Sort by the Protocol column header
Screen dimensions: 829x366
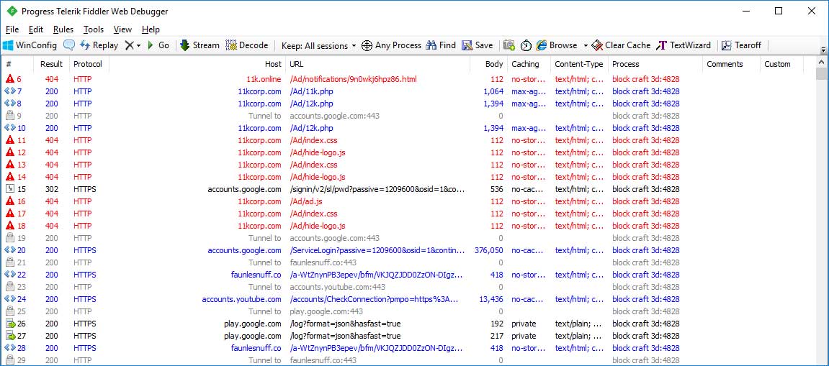pos(88,65)
